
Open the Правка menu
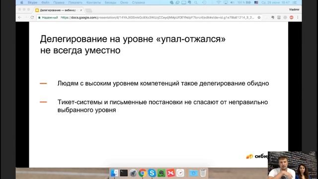tap(59, 2)
